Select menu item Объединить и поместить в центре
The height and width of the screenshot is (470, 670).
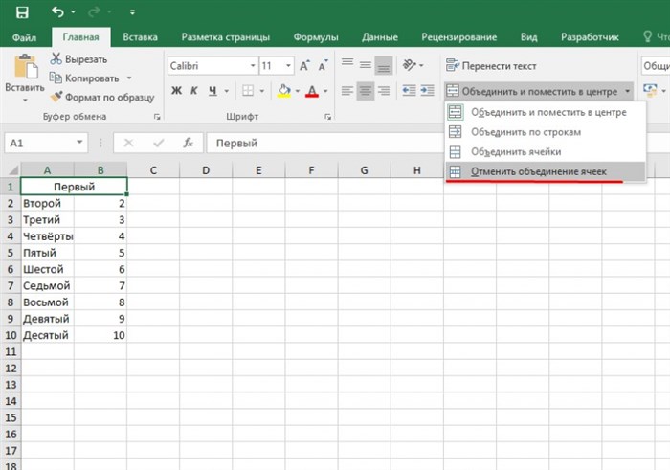(546, 112)
